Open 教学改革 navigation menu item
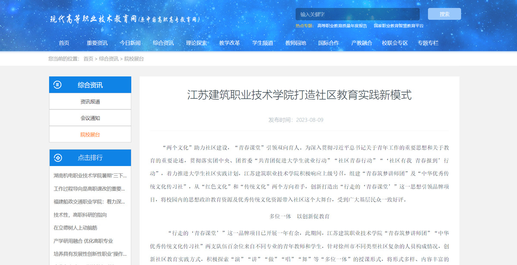The width and height of the screenshot is (517, 265). [230, 43]
